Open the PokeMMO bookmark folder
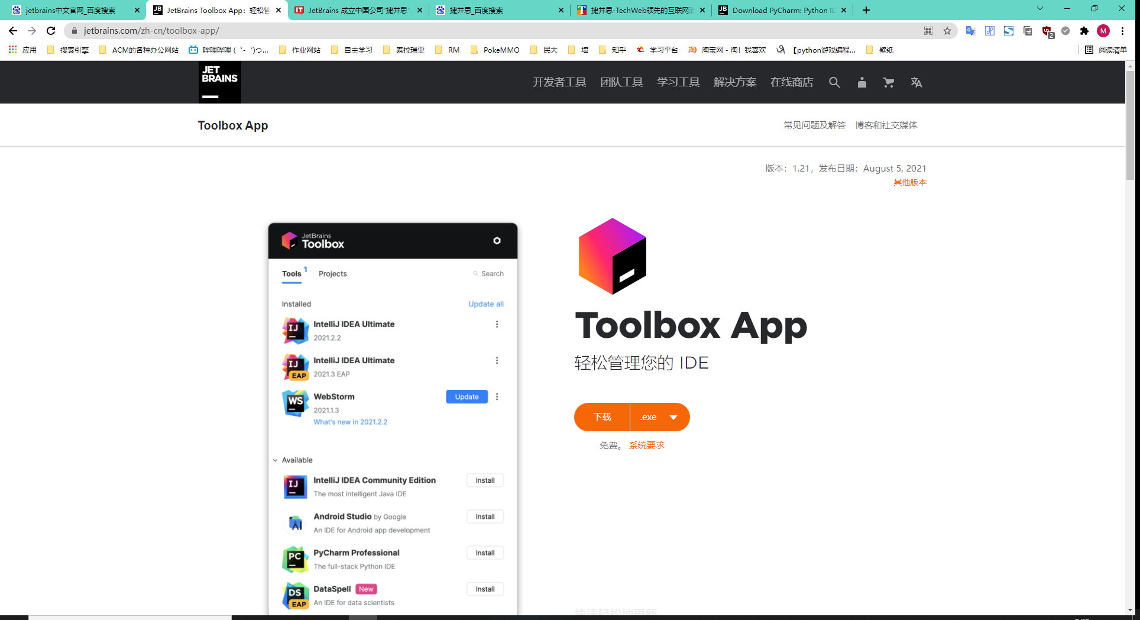 point(495,50)
